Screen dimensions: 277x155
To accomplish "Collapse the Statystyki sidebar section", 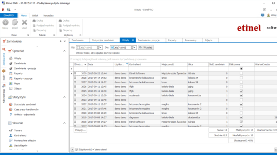I will tap(64, 97).
